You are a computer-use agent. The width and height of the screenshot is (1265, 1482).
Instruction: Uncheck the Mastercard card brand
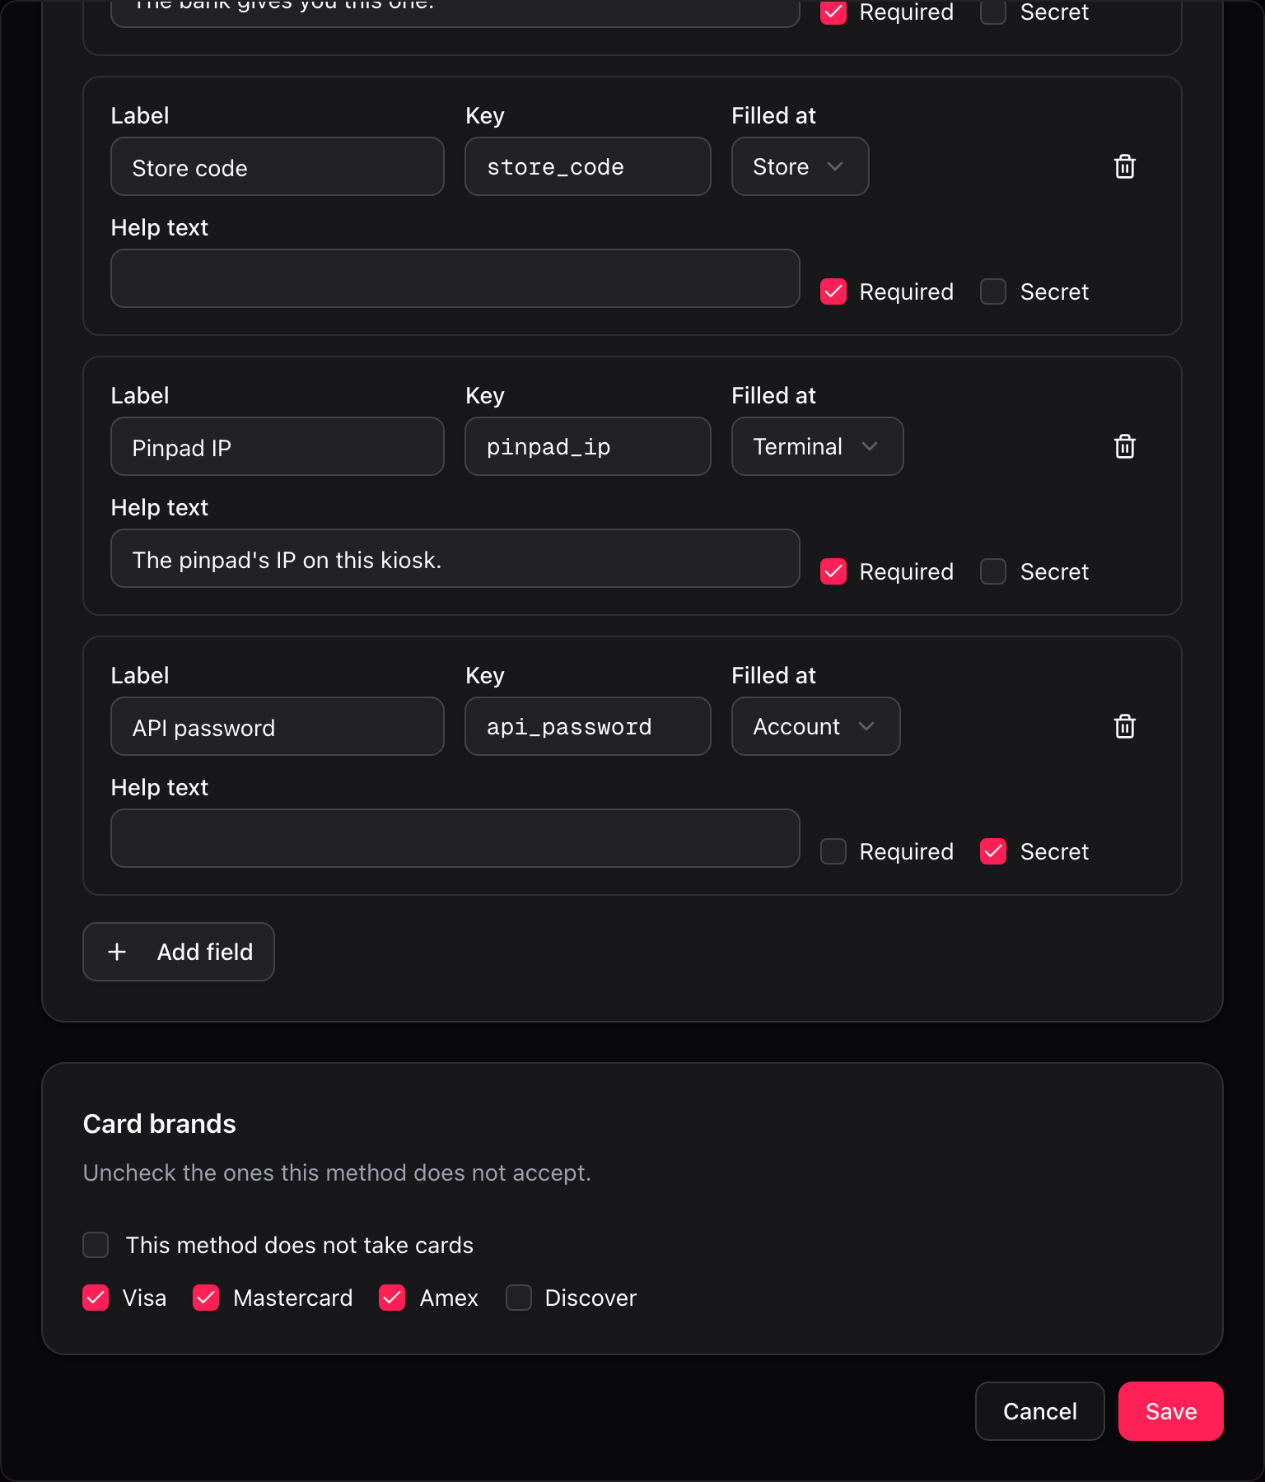[x=206, y=1298]
